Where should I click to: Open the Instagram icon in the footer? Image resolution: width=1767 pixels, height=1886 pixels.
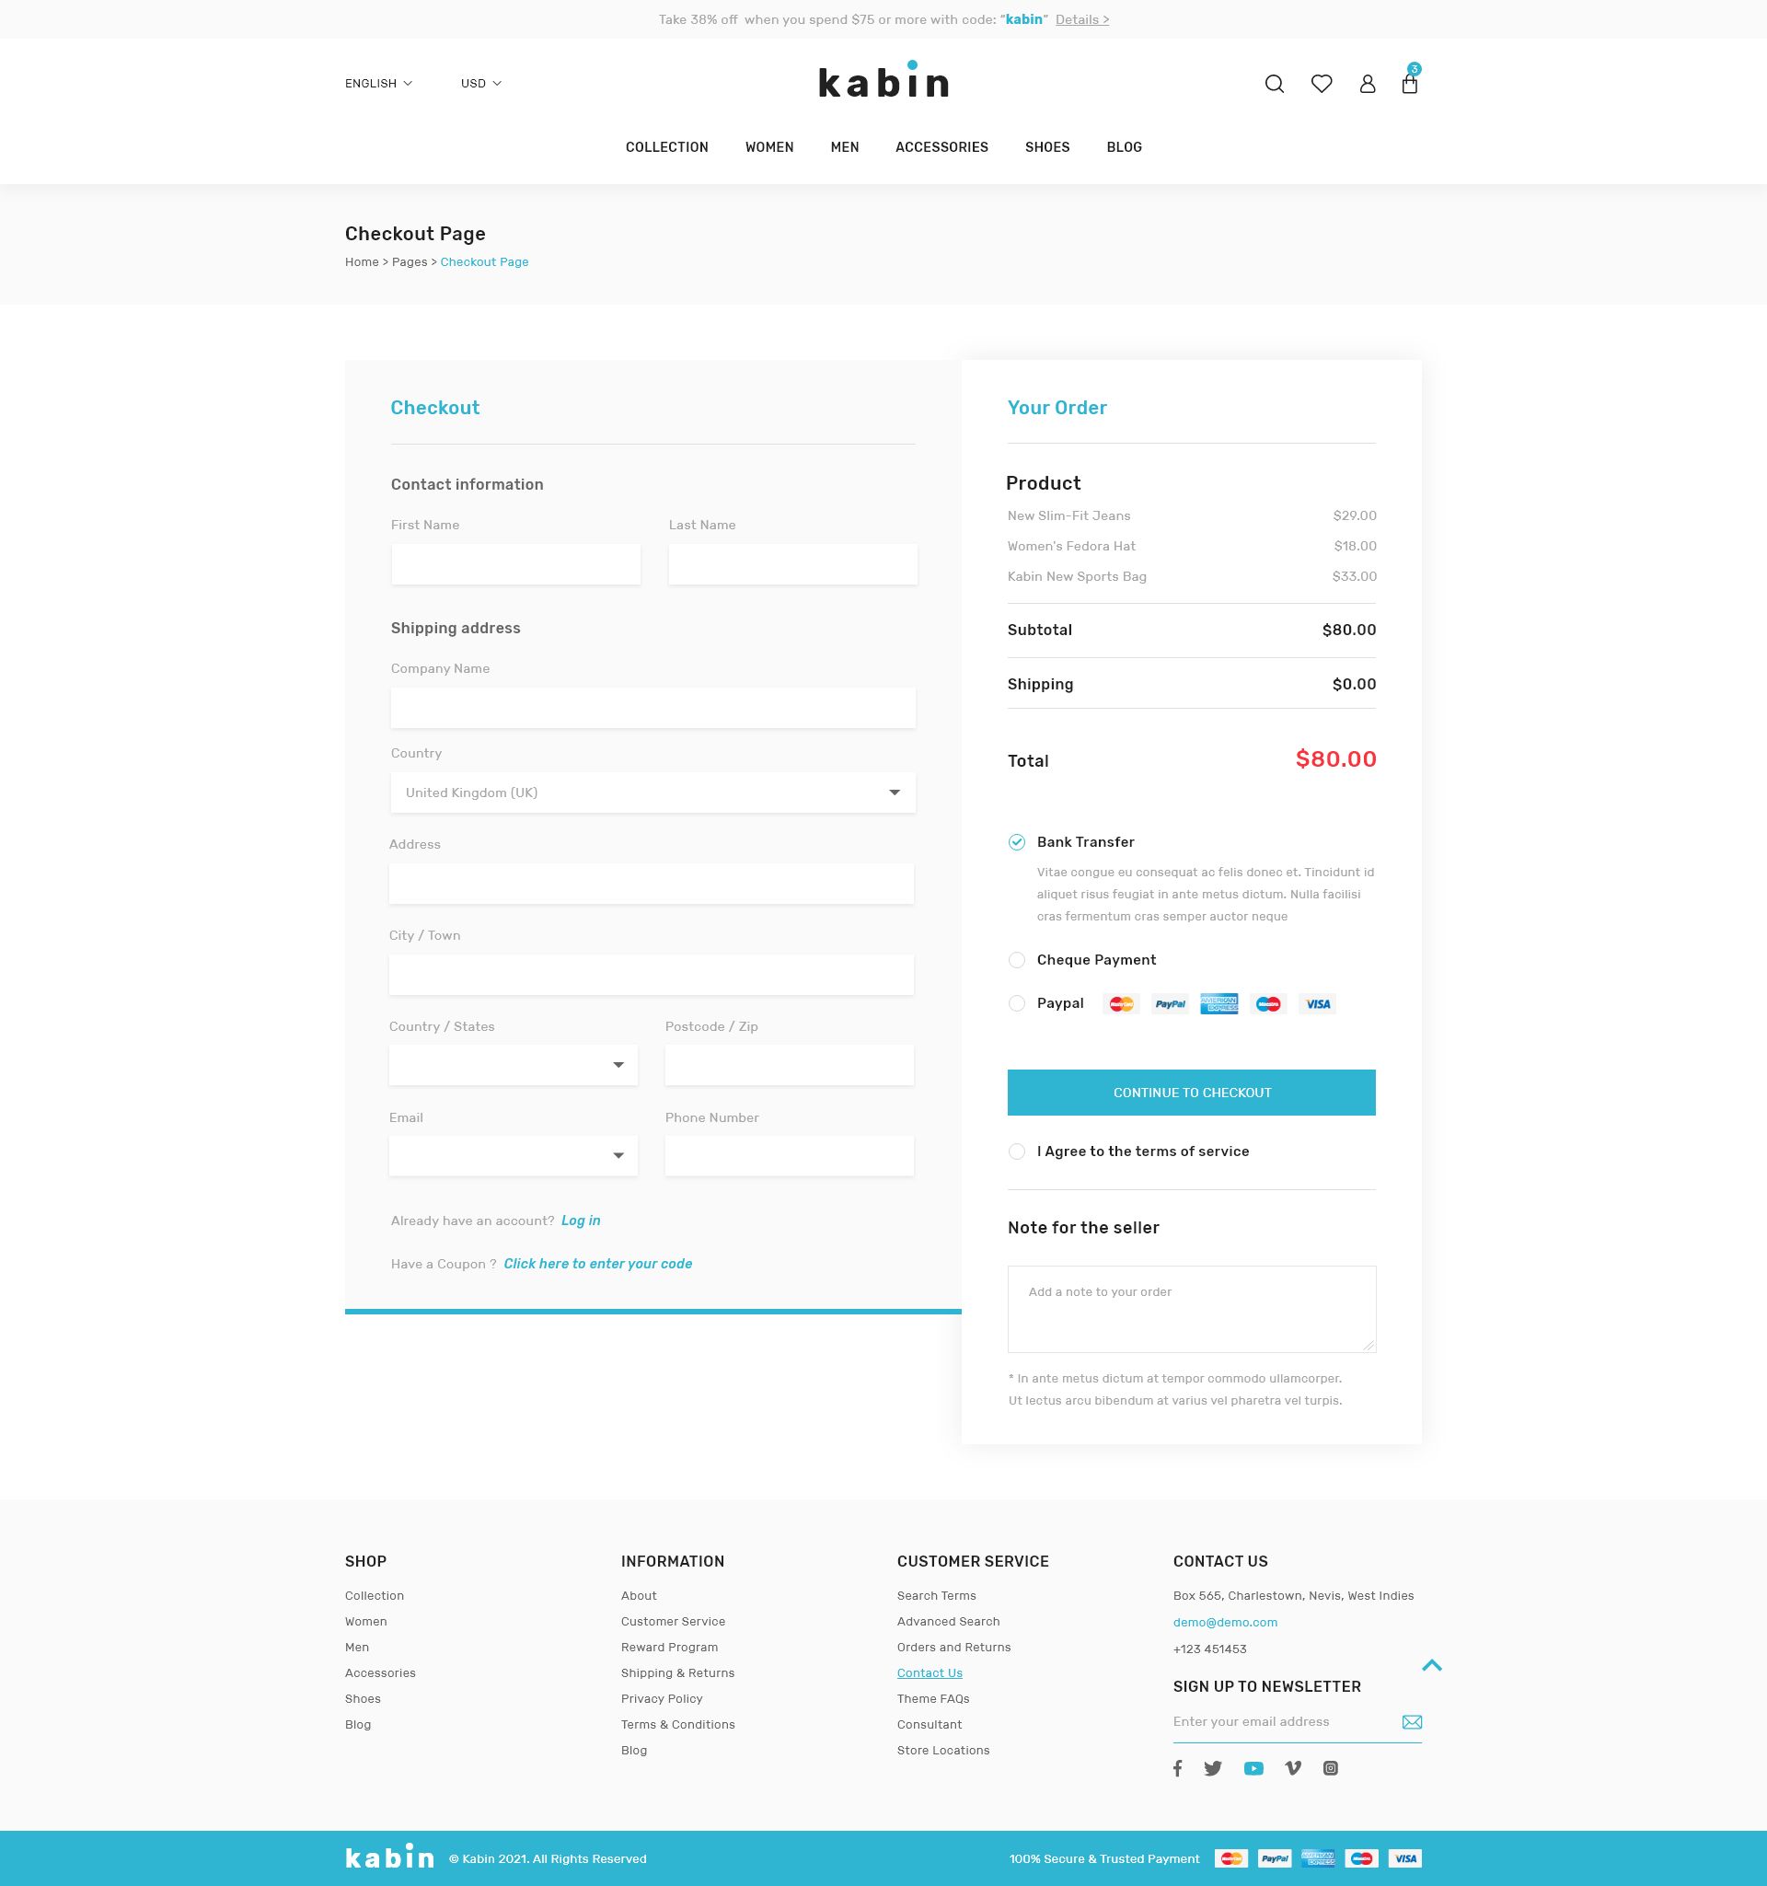coord(1331,1768)
